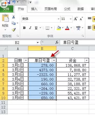This screenshot has height=118, width=95.
Task: Select the cell containing 4373.00
Action: coord(42,70)
